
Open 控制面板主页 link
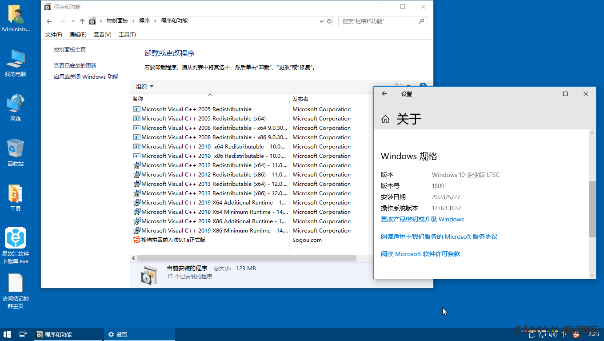(70, 50)
